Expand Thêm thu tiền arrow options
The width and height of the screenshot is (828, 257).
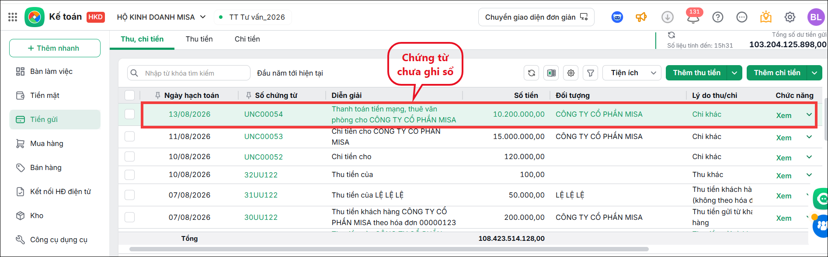[734, 73]
